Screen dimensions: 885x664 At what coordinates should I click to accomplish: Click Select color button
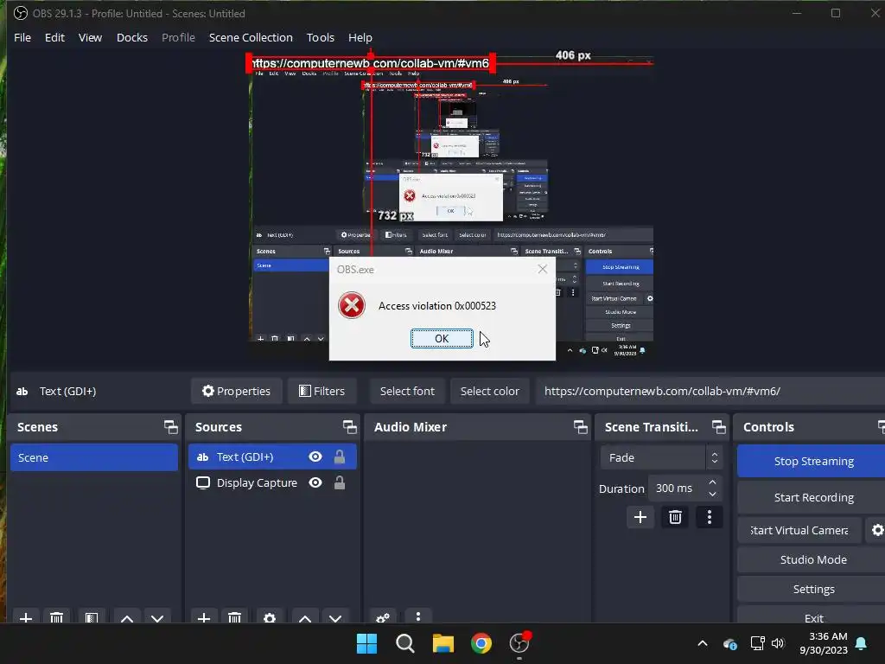pos(489,391)
